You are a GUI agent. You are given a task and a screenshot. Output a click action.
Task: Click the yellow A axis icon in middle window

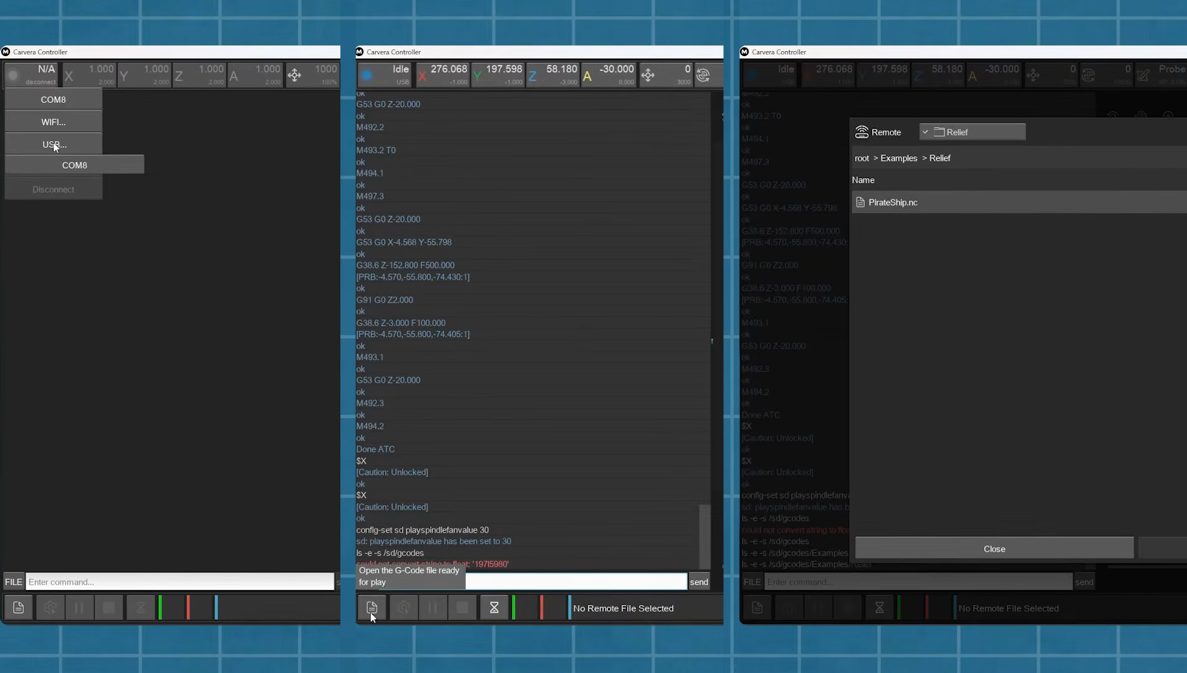click(x=587, y=76)
